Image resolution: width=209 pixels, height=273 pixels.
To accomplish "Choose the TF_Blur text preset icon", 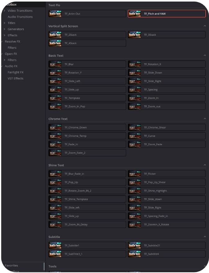I will coord(55,64).
